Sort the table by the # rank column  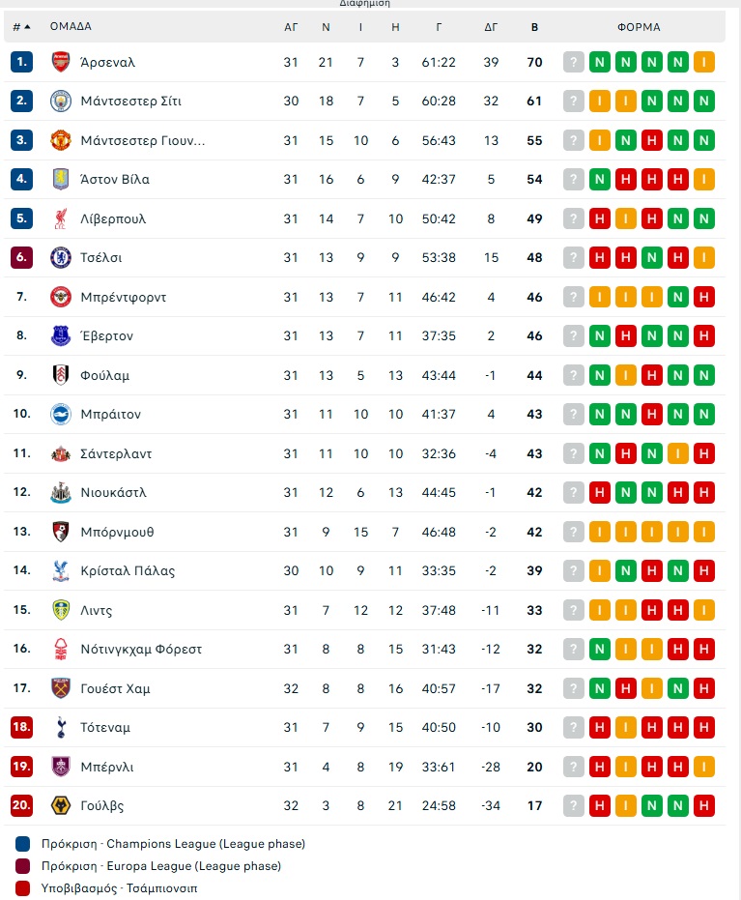[x=21, y=27]
